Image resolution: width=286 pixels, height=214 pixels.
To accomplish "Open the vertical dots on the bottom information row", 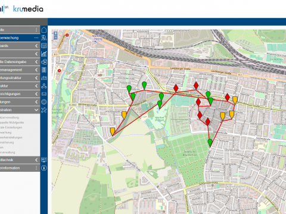I will [36, 168].
